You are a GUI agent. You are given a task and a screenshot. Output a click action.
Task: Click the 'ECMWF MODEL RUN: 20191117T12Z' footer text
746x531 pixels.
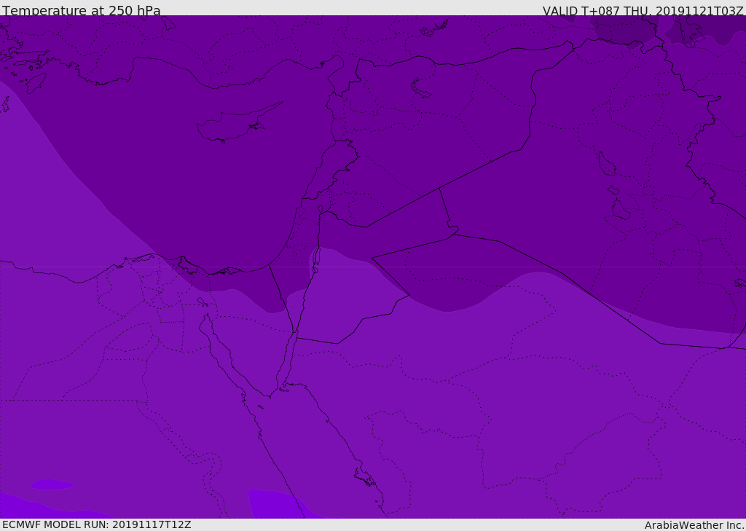pyautogui.click(x=97, y=524)
